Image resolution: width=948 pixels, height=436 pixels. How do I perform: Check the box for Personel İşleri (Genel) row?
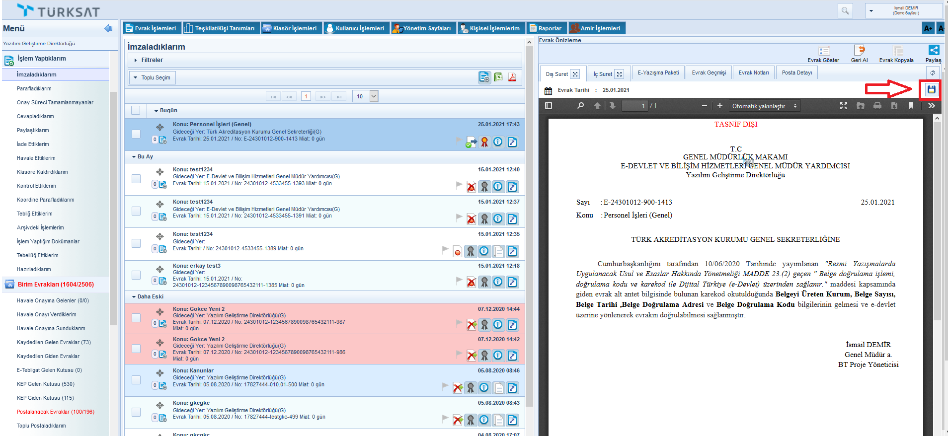pos(136,134)
